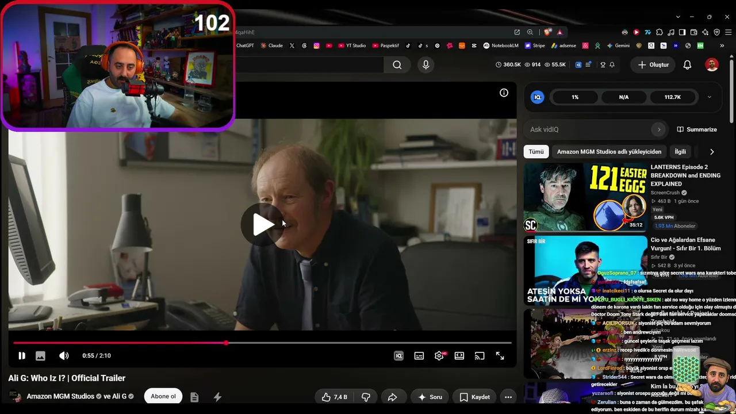Open the vidIQ icon in player controls
Screen dimensions: 736x414
coord(398,356)
